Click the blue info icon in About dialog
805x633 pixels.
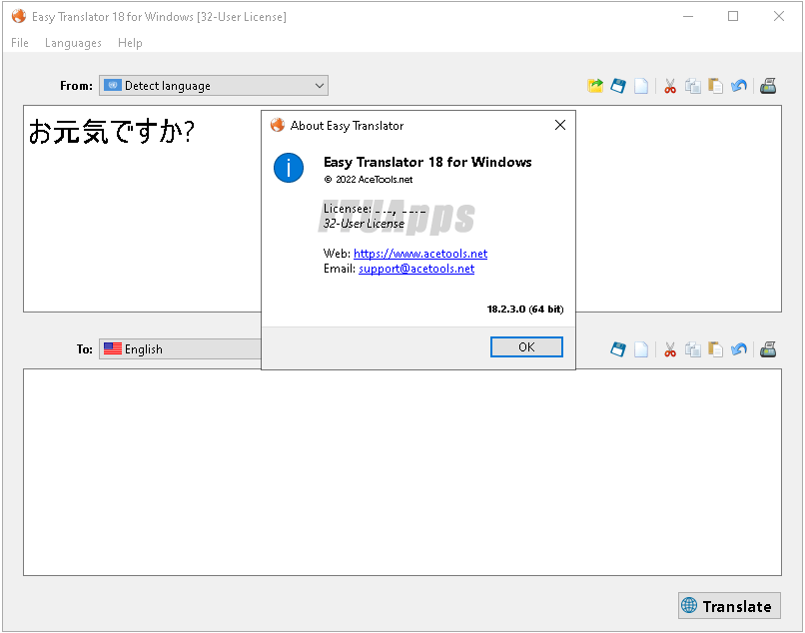click(289, 168)
